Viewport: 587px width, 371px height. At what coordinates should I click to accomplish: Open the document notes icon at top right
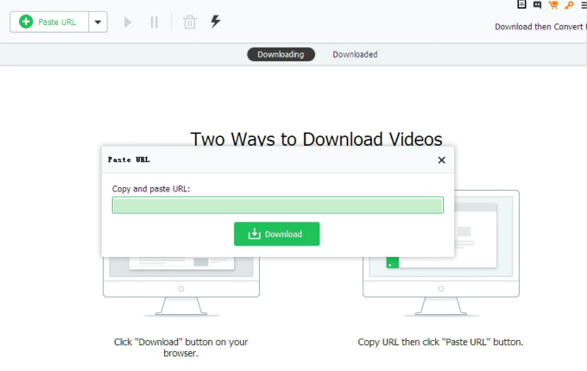(x=521, y=4)
